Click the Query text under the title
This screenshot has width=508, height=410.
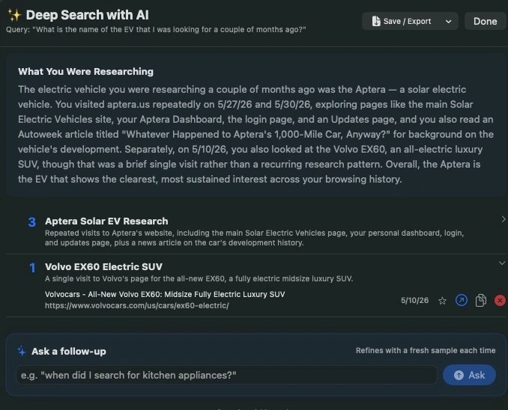[x=156, y=29]
